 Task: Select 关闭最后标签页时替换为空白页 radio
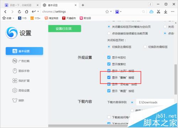click(109, 27)
